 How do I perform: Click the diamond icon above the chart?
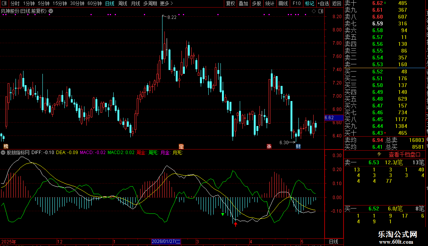click(x=314, y=11)
